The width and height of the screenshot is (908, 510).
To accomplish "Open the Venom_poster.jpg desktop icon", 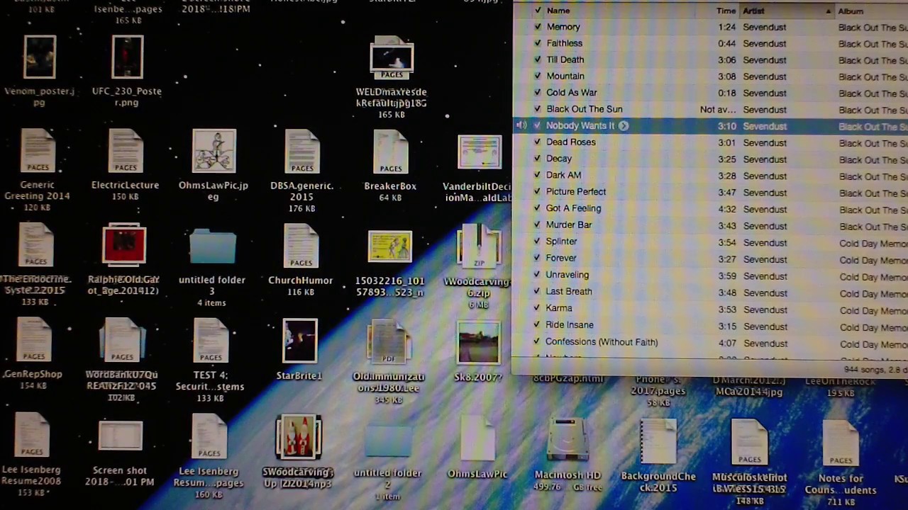I will [40, 57].
